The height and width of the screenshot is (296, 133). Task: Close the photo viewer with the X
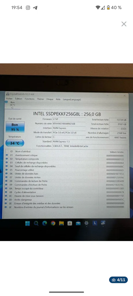click(x=124, y=24)
